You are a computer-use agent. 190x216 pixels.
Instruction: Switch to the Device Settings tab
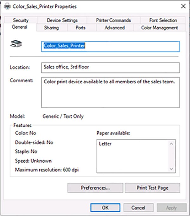[x=62, y=20]
